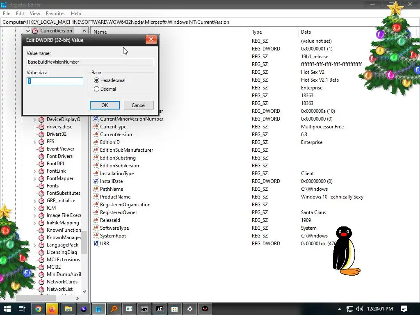This screenshot has width=420, height=315.
Task: Open the volume control in system tray
Action: coord(359,309)
